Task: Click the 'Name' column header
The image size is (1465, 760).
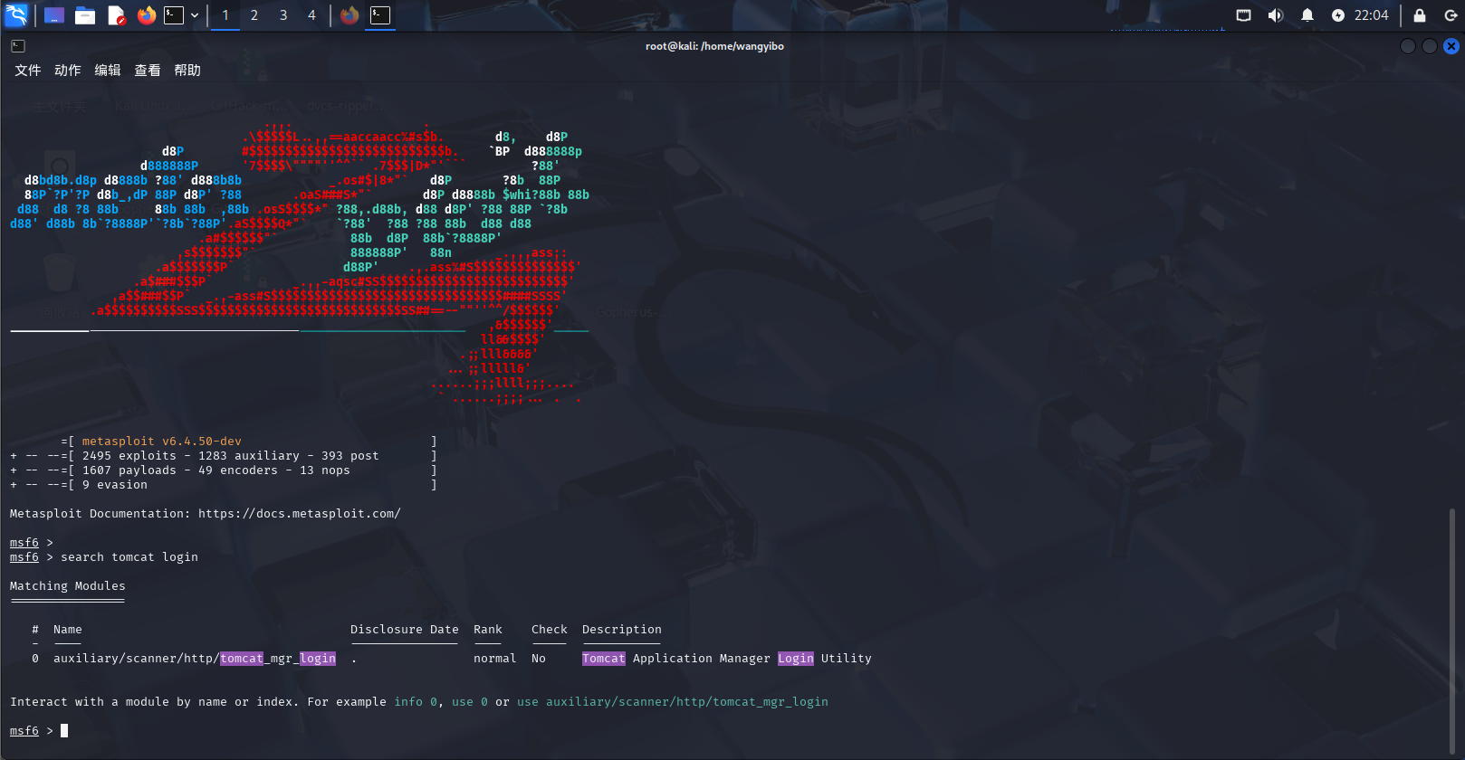Action: click(x=68, y=630)
